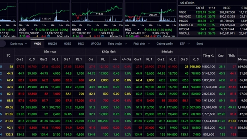Image resolution: width=247 pixels, height=139 pixels.
Task: Click total volume 1,911,900
Action: pos(208,100)
